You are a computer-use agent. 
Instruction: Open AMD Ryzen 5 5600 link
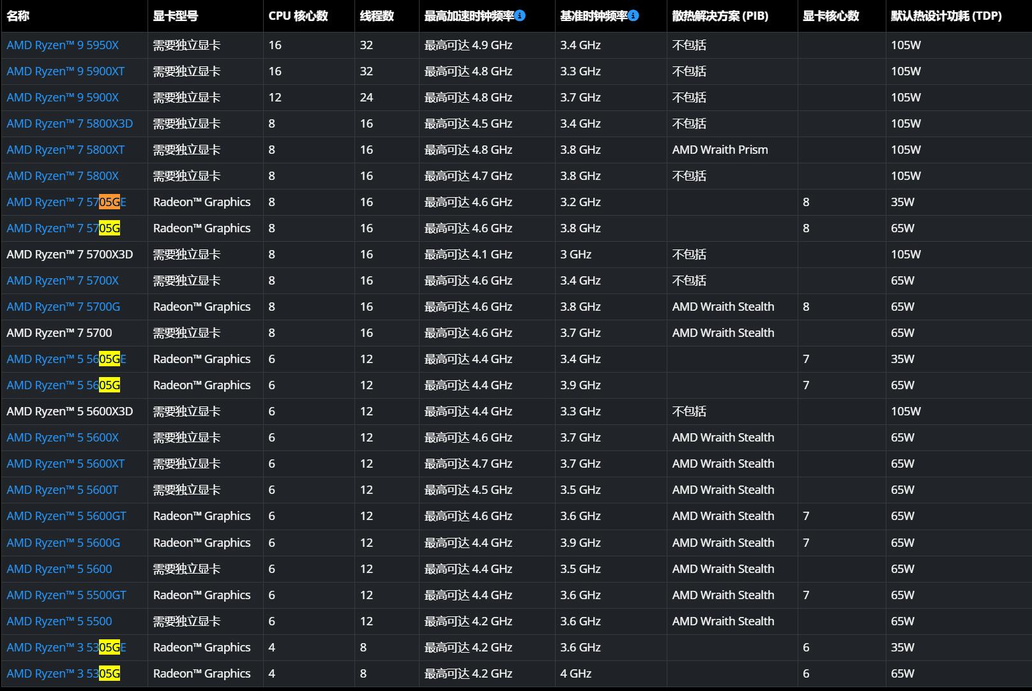[x=59, y=569]
